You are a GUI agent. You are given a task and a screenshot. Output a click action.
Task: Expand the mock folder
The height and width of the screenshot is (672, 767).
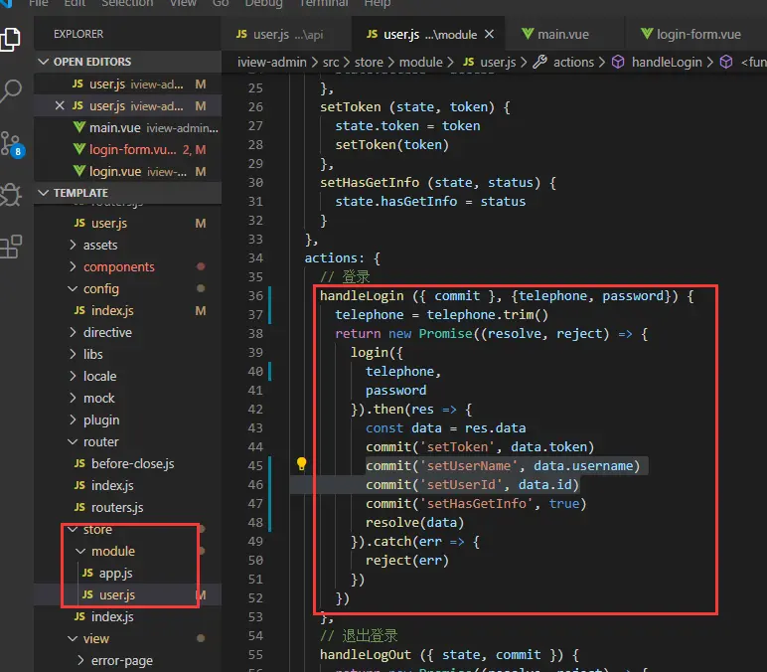click(x=128, y=398)
